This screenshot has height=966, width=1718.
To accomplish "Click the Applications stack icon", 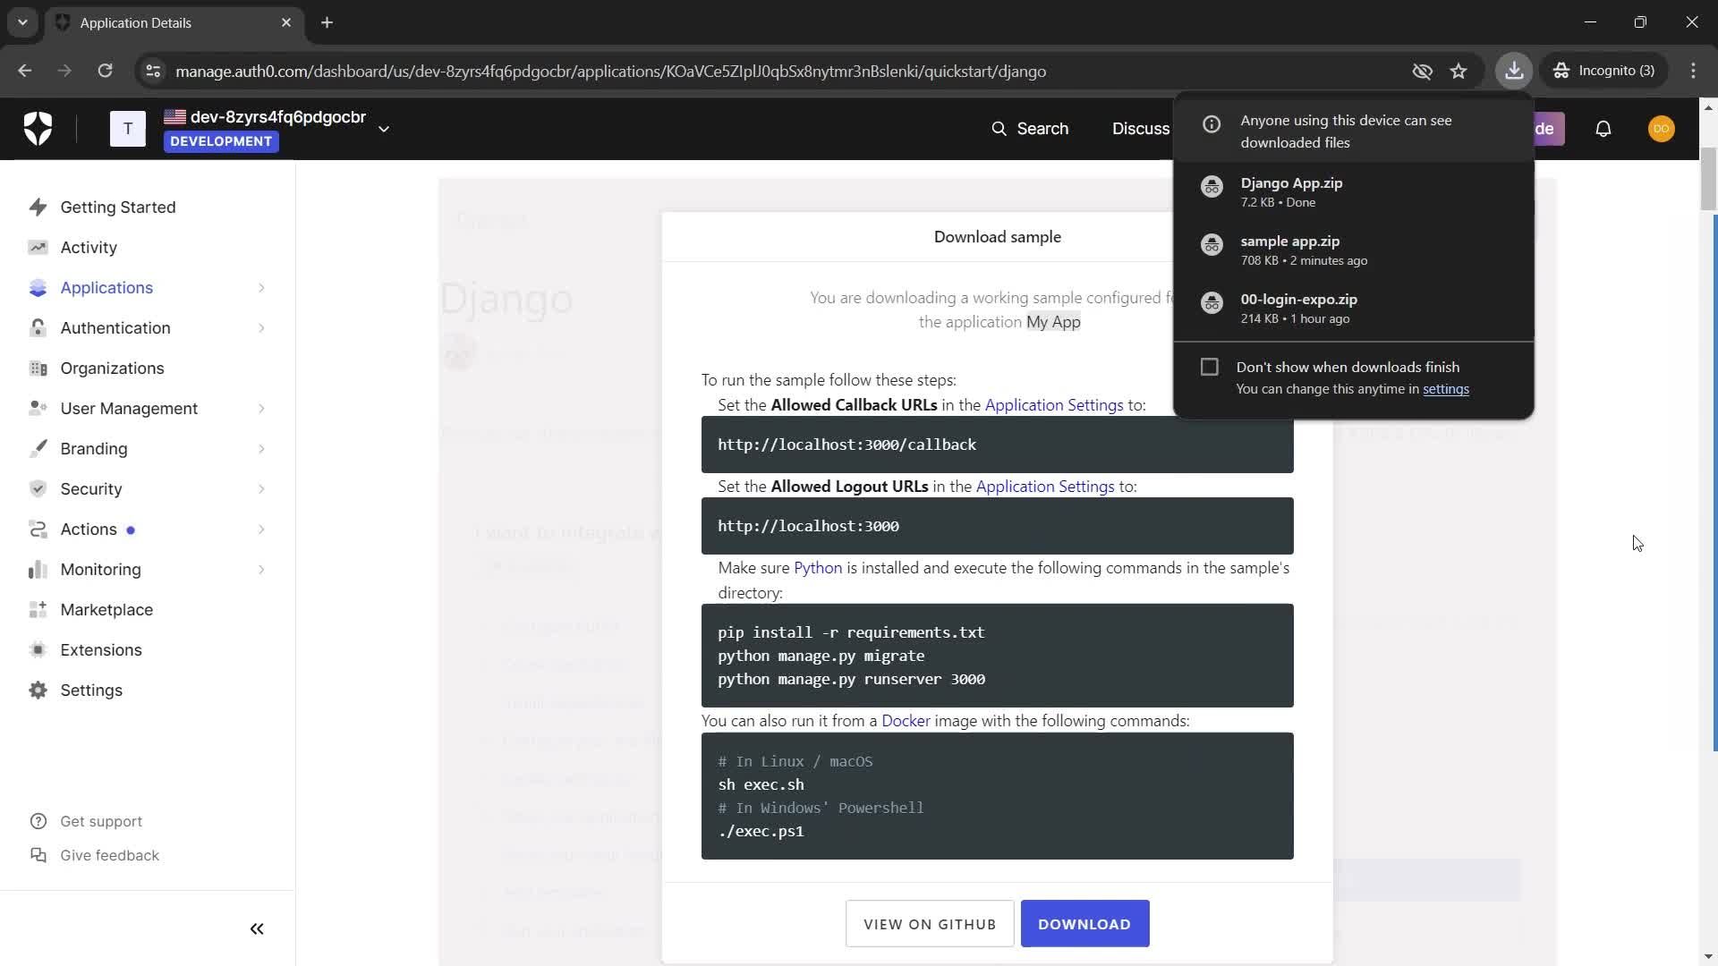I will click(38, 288).
